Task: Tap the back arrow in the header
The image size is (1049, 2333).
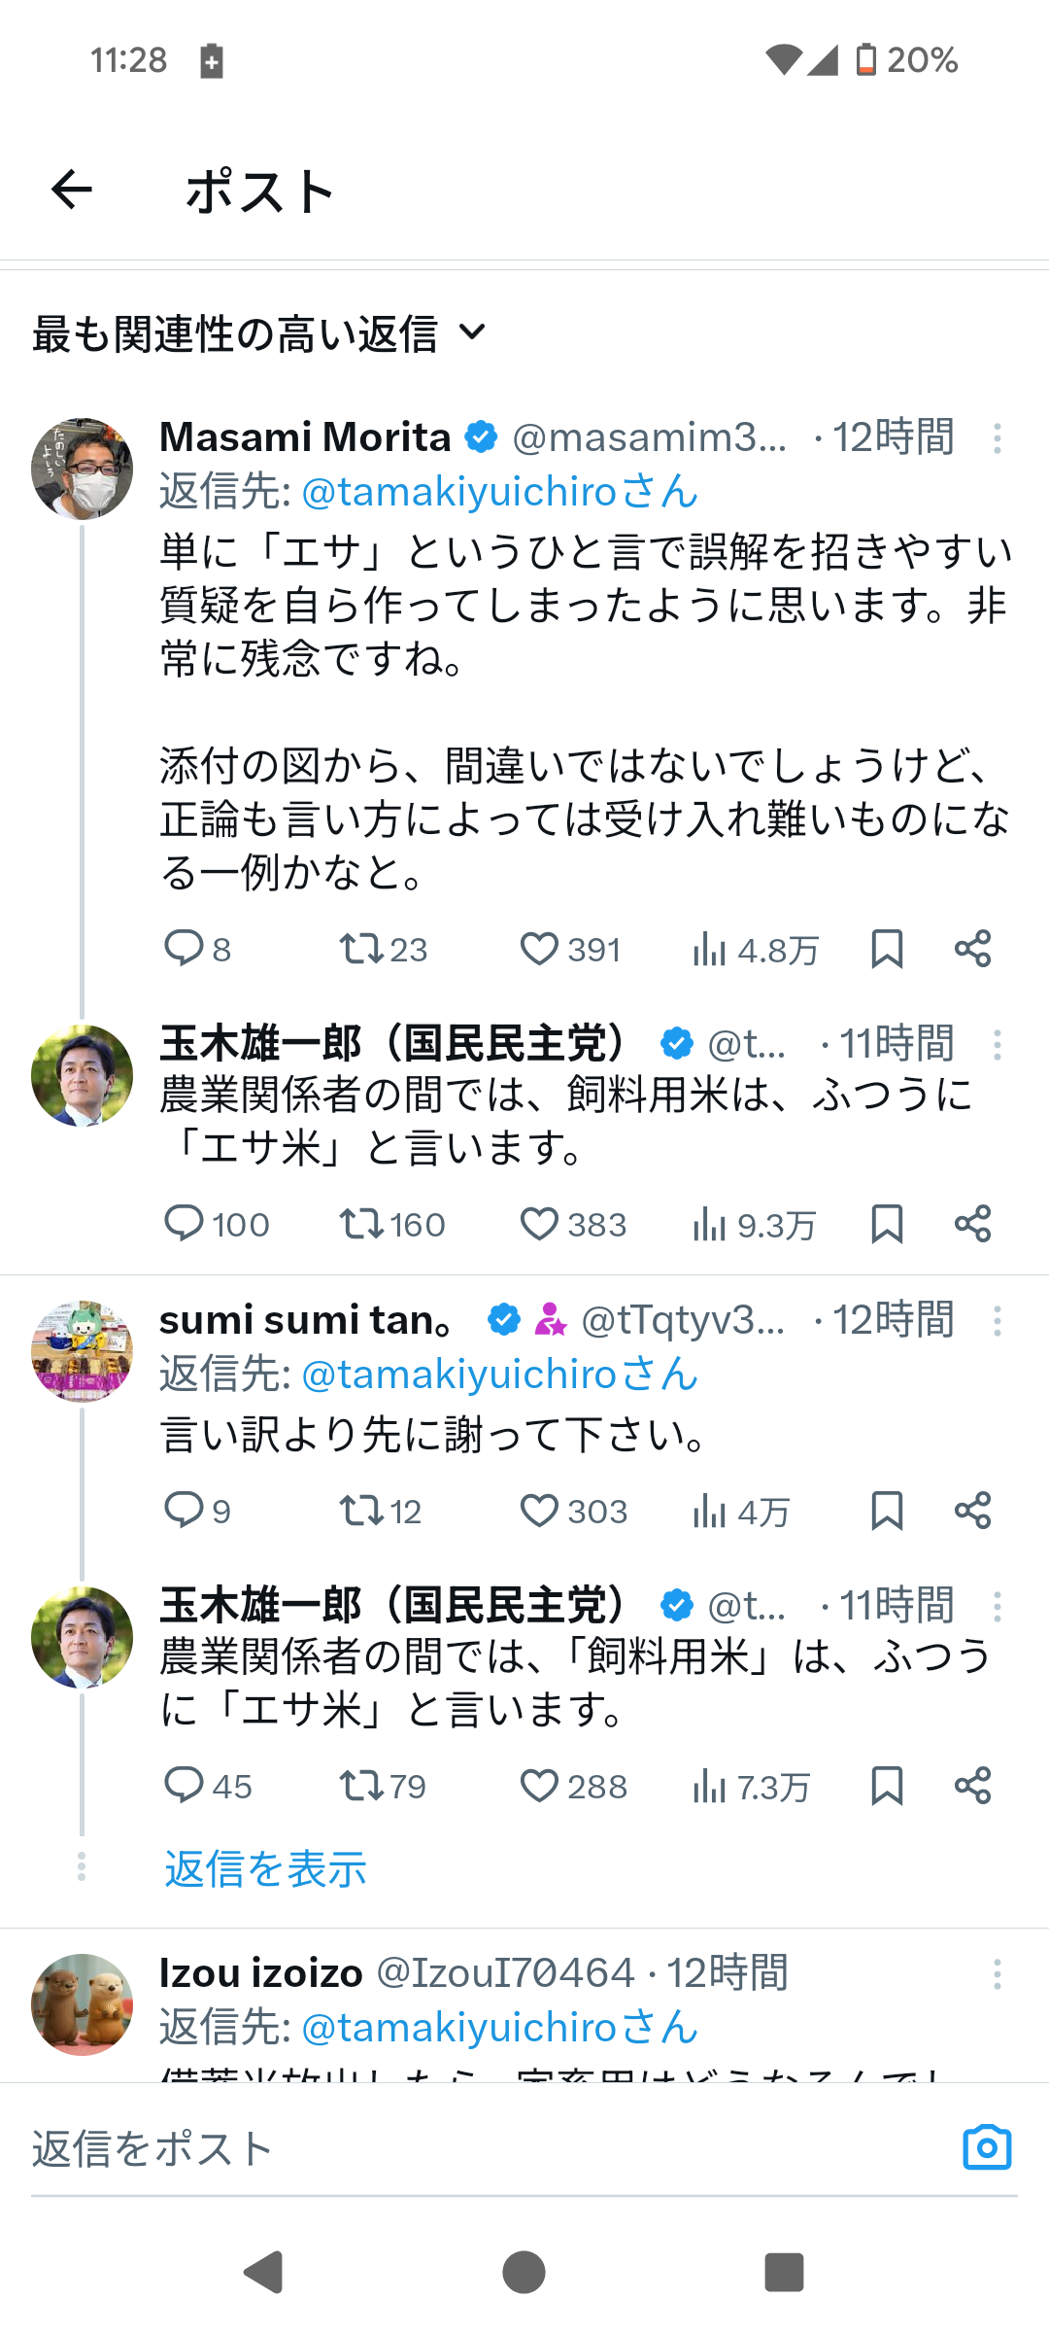Action: pos(72,189)
